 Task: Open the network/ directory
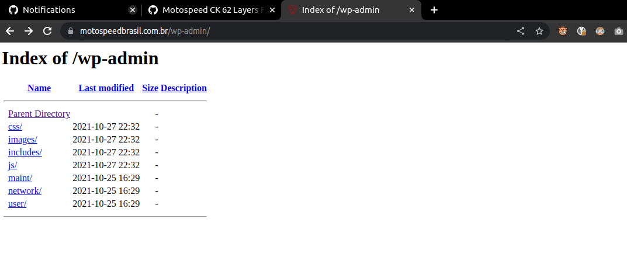(25, 190)
